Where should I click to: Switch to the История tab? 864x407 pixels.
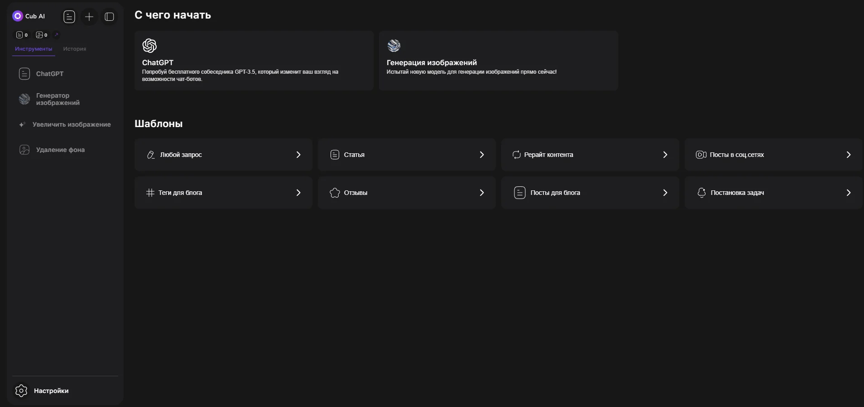(75, 49)
